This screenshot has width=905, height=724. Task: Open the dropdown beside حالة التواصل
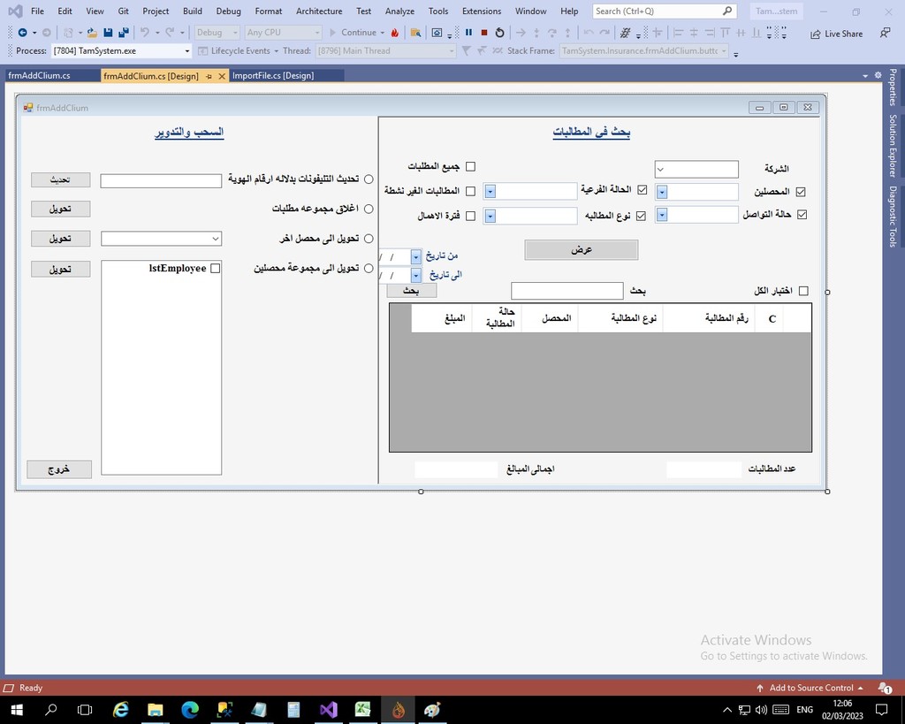coord(662,215)
